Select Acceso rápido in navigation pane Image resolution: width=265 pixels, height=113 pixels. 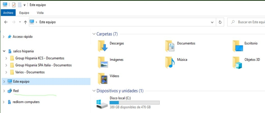23,37
